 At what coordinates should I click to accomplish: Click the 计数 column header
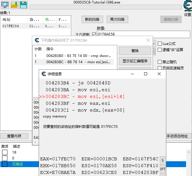[x=38, y=49]
